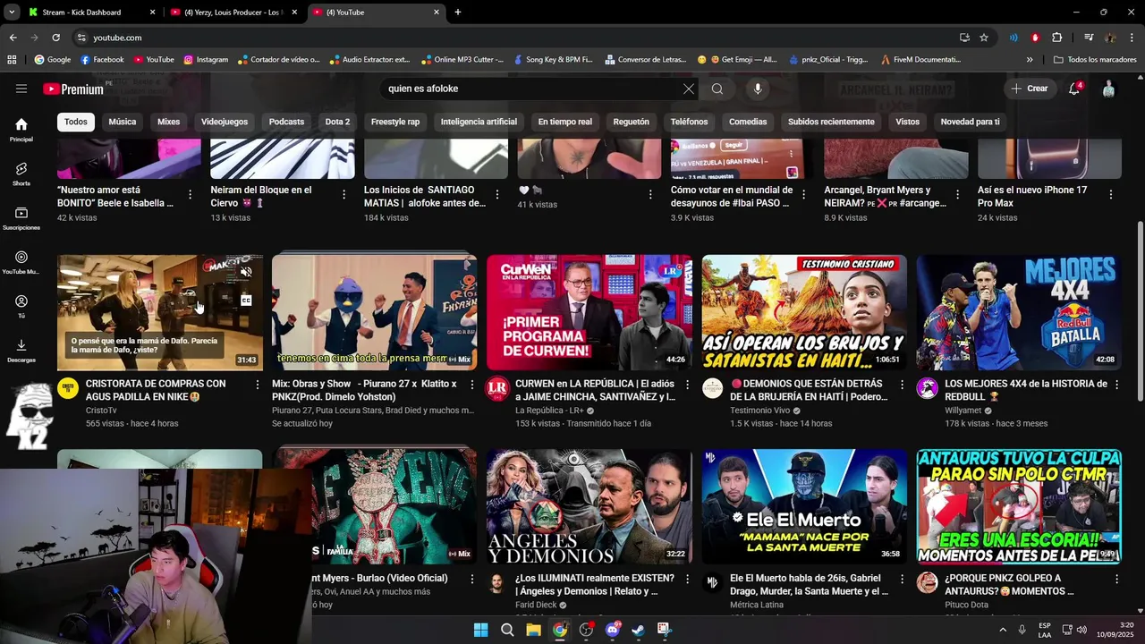Image resolution: width=1145 pixels, height=644 pixels.
Task: Open YouTube Music in the sidebar
Action: click(21, 262)
